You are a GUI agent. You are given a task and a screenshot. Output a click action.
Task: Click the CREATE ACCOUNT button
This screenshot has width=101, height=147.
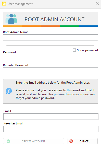point(34,141)
